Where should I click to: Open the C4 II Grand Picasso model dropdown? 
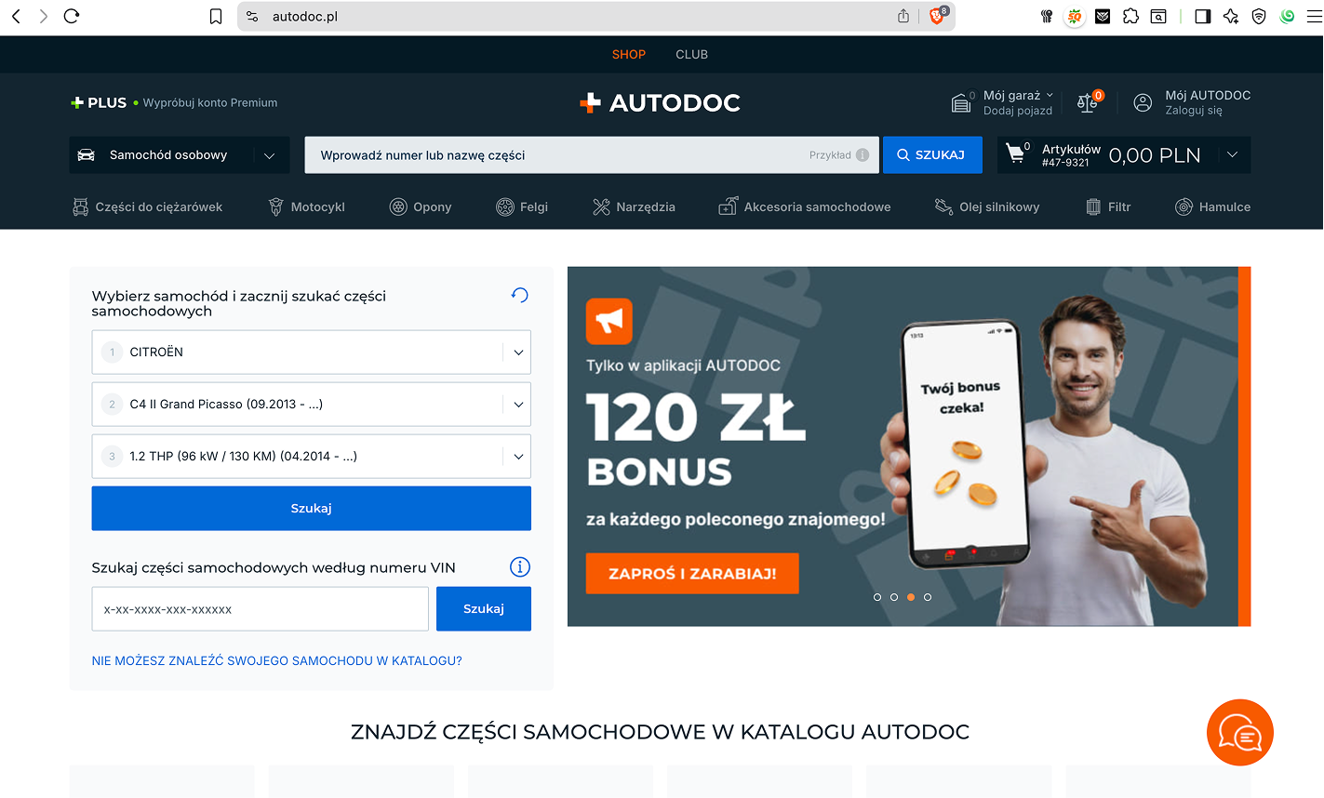(x=311, y=405)
